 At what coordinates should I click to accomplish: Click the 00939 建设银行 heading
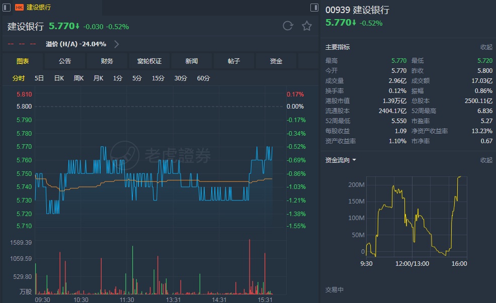pos(357,10)
